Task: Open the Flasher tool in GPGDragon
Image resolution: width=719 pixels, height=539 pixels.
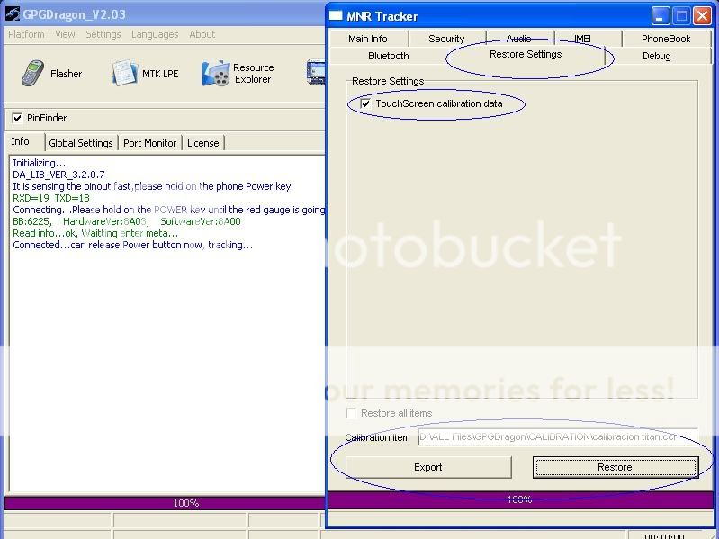Action: (51, 73)
